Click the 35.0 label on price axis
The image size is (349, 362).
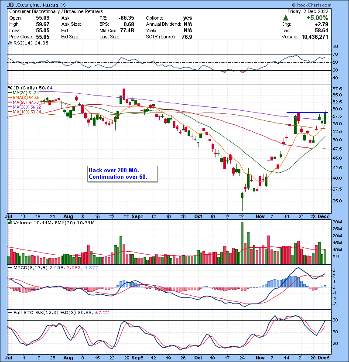pos(337,201)
